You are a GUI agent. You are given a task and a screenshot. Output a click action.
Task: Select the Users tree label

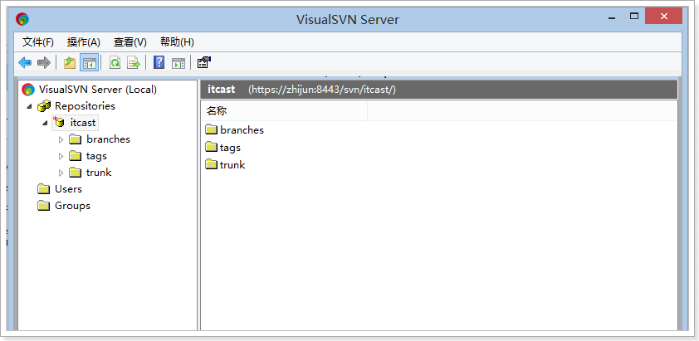point(68,189)
